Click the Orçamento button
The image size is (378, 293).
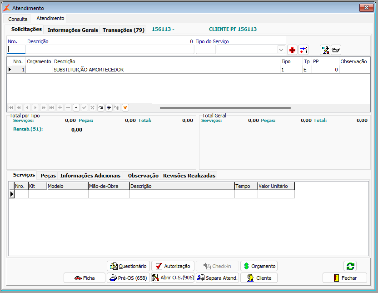click(x=259, y=266)
